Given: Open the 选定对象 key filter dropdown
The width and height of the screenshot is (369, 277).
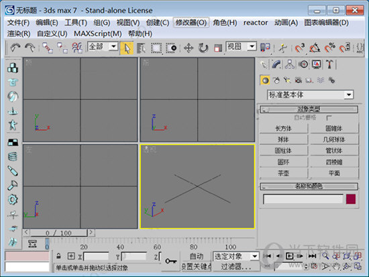Looking at the screenshot, I should point(255,256).
